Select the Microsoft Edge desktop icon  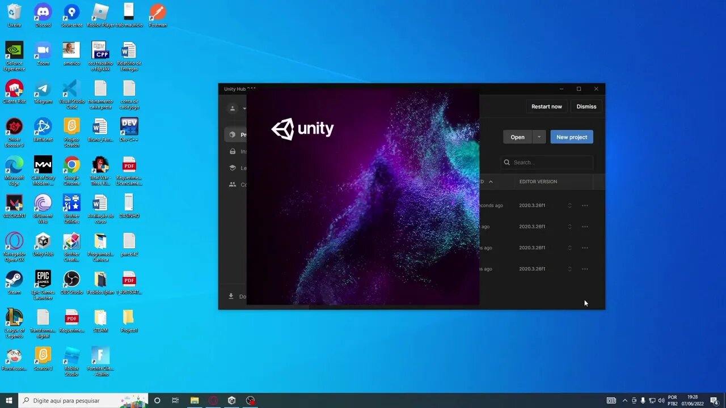(14, 171)
